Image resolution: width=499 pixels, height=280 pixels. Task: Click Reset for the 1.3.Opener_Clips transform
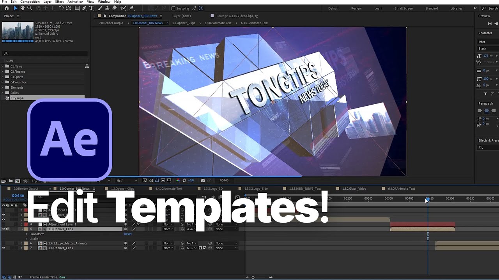click(x=128, y=234)
